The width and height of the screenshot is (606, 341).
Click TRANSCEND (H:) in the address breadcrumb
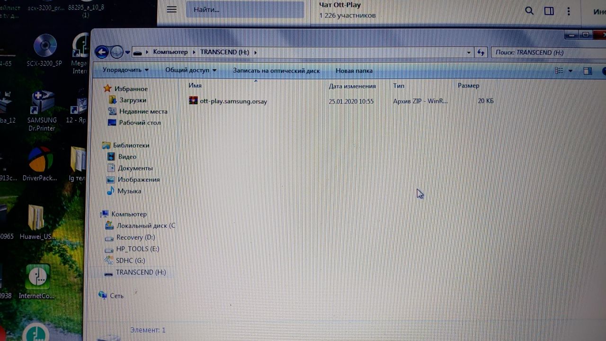coord(224,52)
